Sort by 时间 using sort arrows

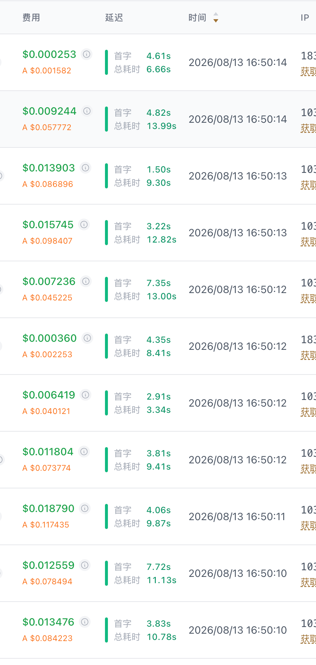coord(216,17)
